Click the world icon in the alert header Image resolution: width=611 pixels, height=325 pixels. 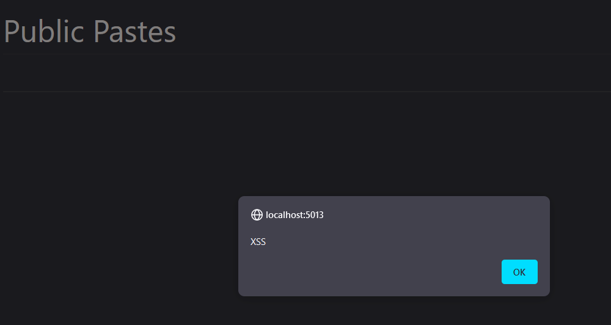[x=257, y=214]
